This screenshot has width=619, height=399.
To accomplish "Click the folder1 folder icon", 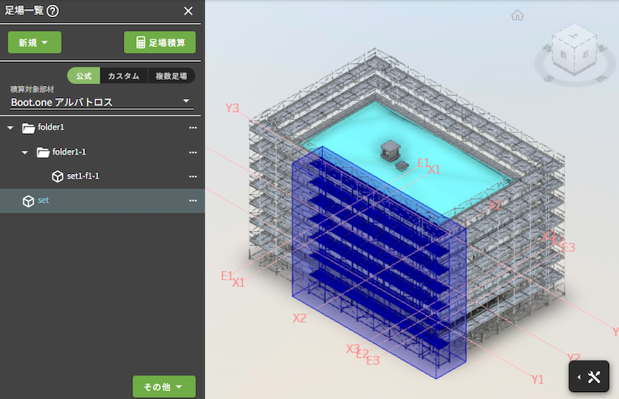I will pos(29,128).
